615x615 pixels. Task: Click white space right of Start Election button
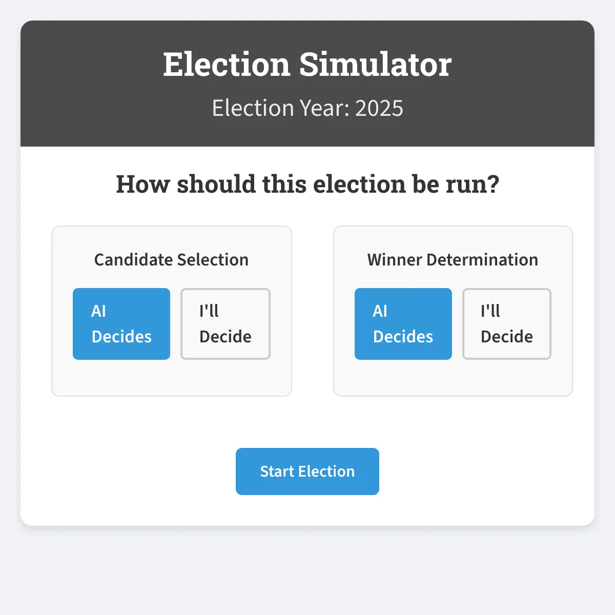[x=487, y=471]
